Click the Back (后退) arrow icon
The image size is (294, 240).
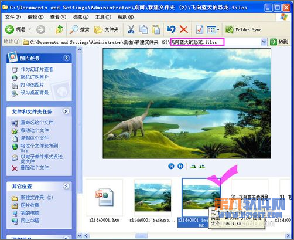(9, 29)
